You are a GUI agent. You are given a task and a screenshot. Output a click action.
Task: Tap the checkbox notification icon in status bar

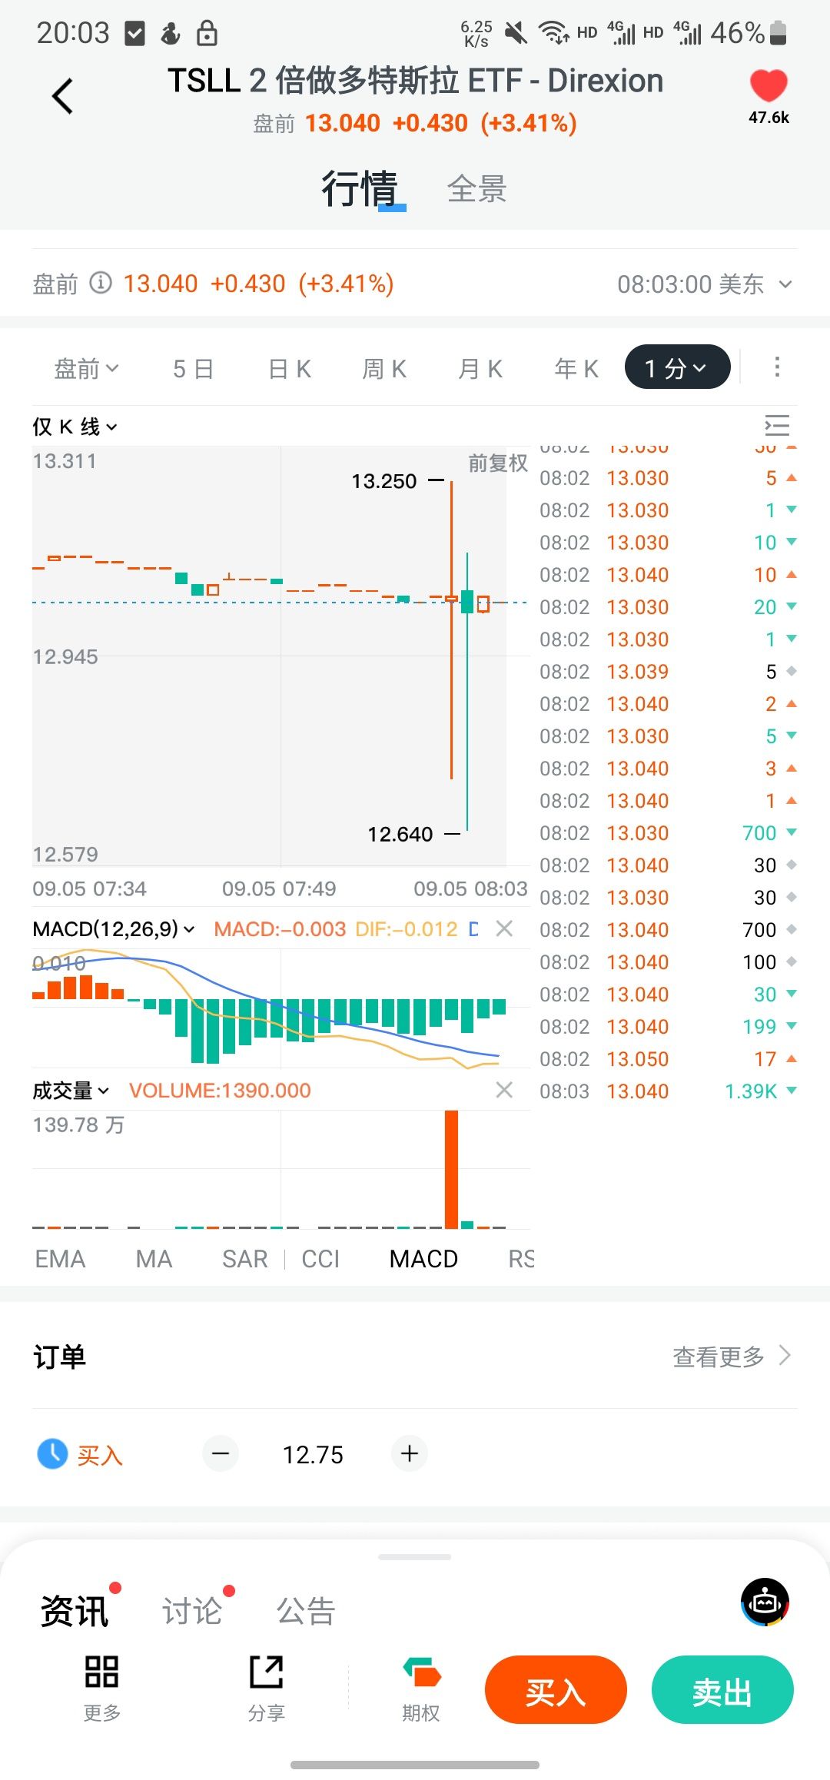coord(135,33)
